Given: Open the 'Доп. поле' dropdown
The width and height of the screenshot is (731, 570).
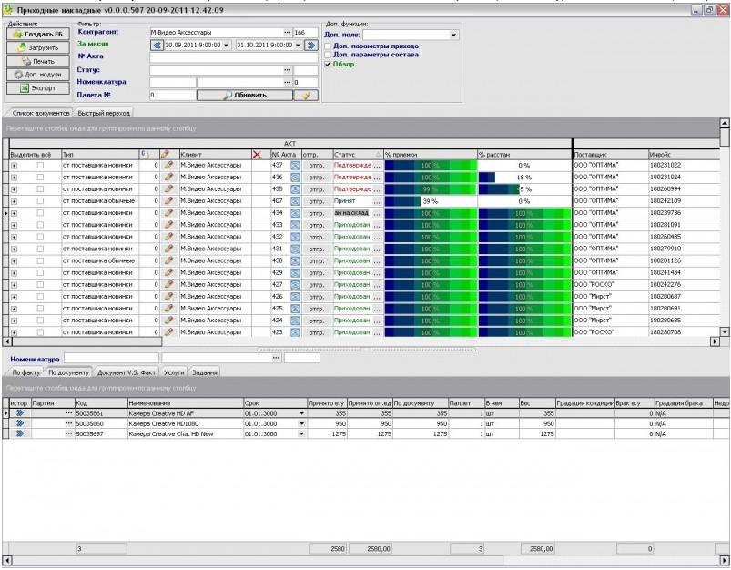Looking at the screenshot, I should click(x=454, y=36).
